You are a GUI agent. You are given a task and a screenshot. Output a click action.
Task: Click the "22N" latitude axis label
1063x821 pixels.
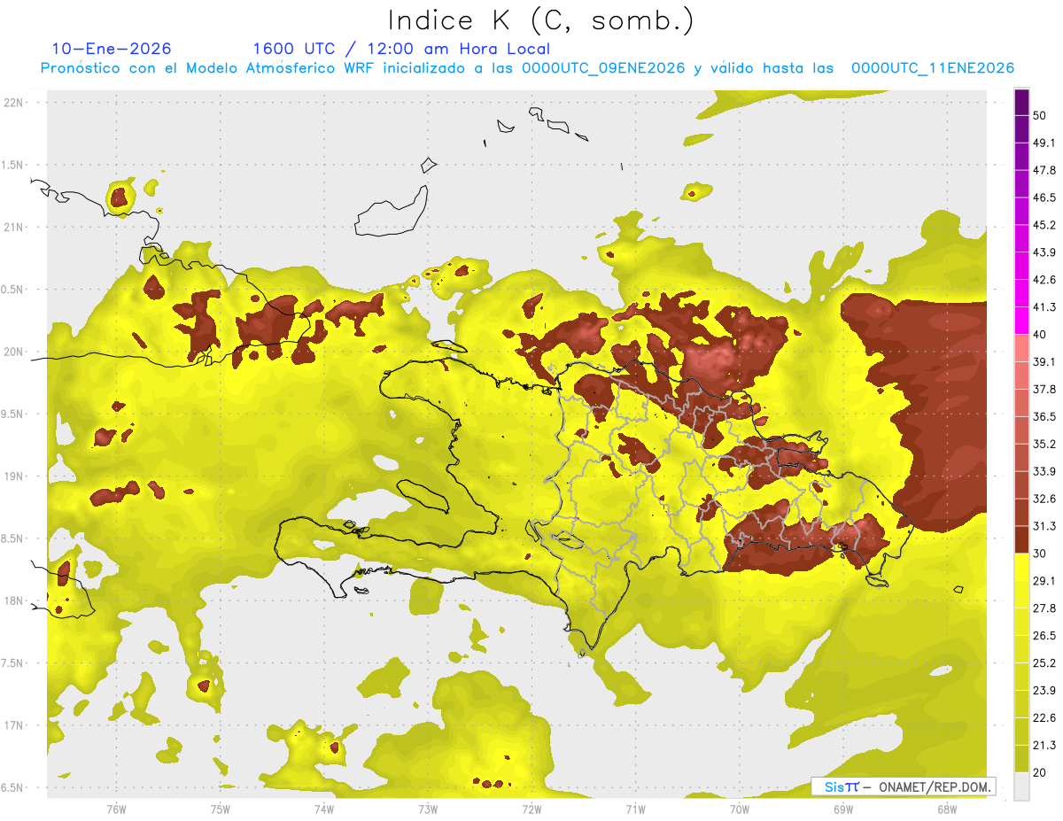point(15,103)
